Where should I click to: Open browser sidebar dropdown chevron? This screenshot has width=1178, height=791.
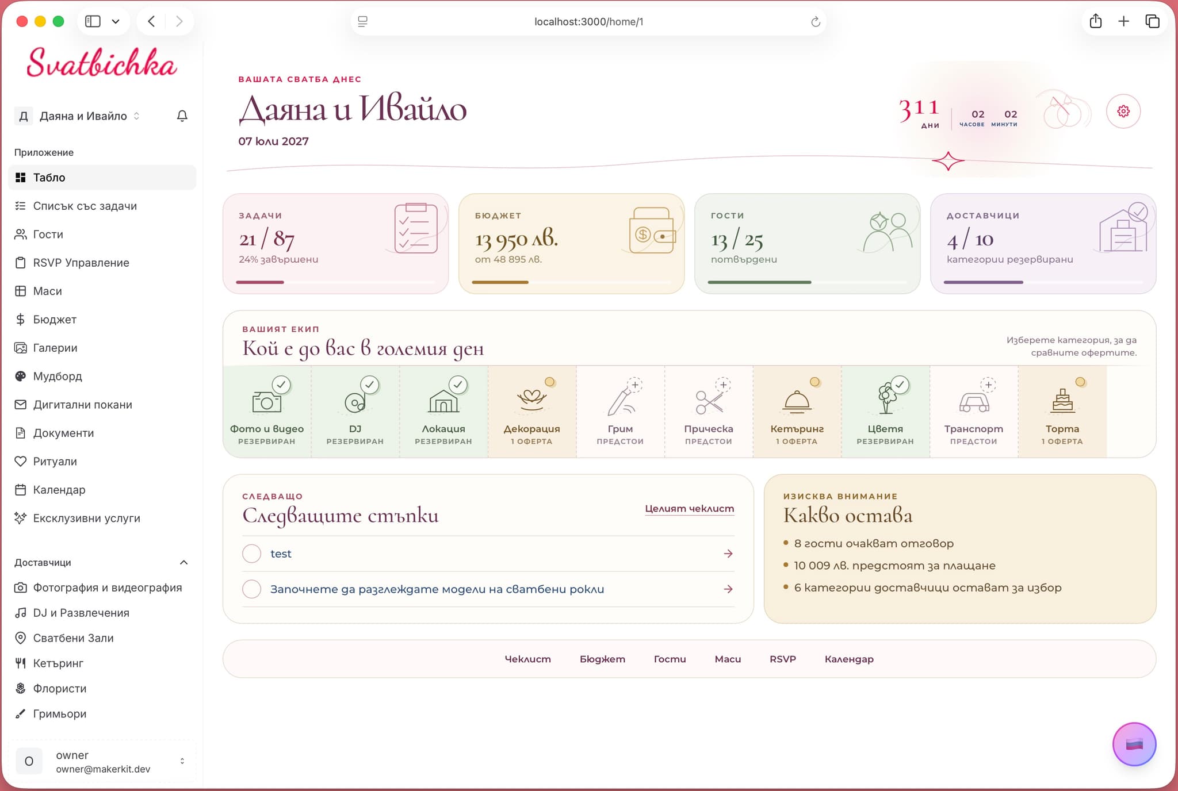coord(116,21)
